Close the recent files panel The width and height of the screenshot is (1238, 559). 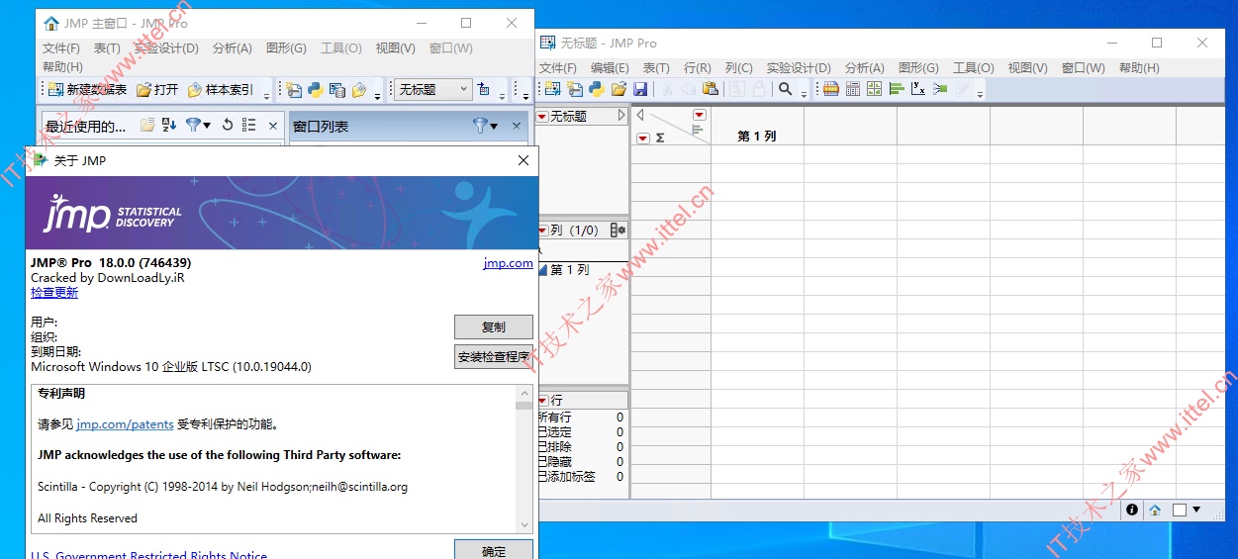coord(273,126)
